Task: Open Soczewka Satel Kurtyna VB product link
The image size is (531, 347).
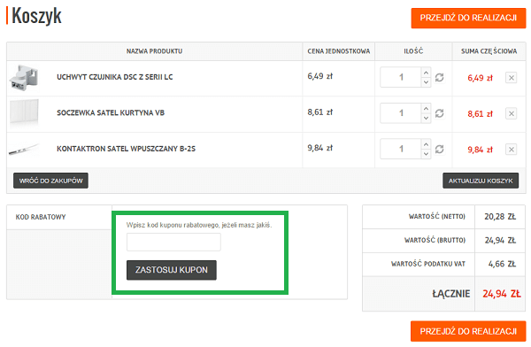Action: (111, 112)
